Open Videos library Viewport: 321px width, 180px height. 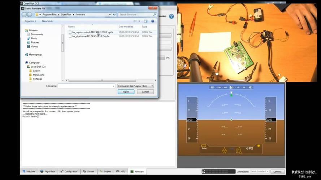pyautogui.click(x=34, y=46)
